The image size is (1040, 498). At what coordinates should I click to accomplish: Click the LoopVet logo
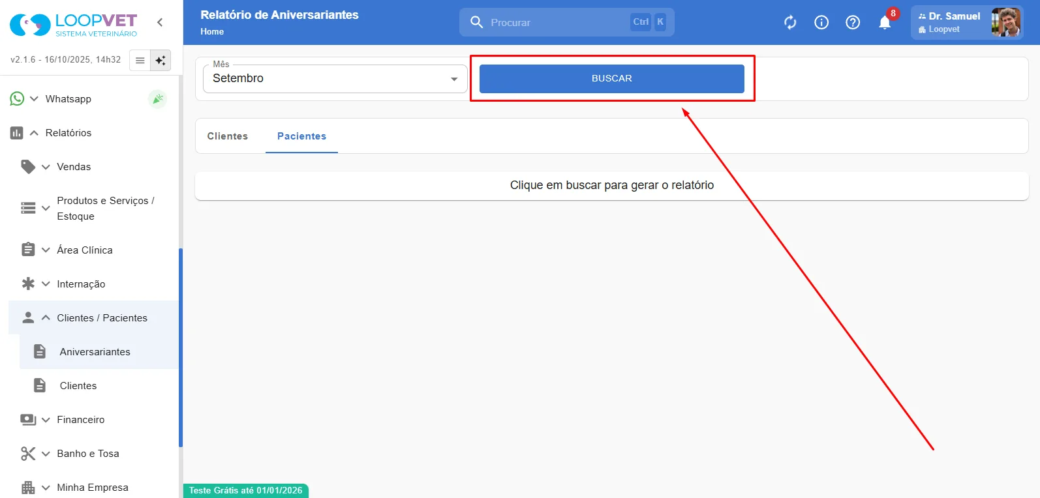coord(73,25)
